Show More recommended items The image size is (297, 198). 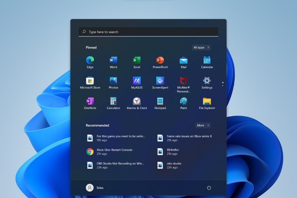pos(203,125)
